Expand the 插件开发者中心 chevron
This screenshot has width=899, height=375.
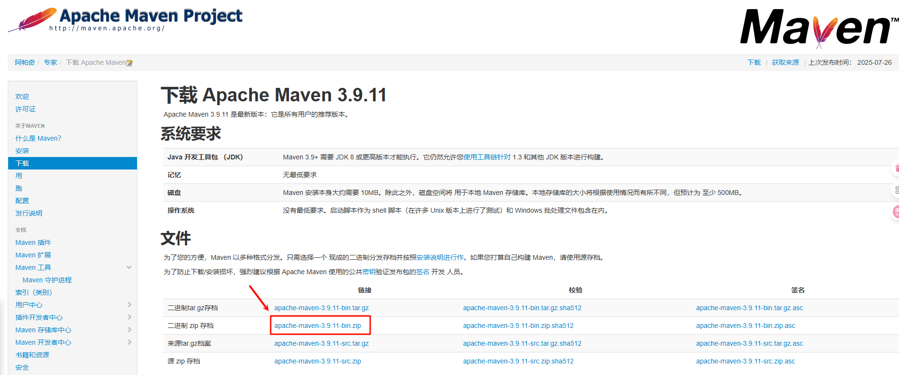point(129,317)
